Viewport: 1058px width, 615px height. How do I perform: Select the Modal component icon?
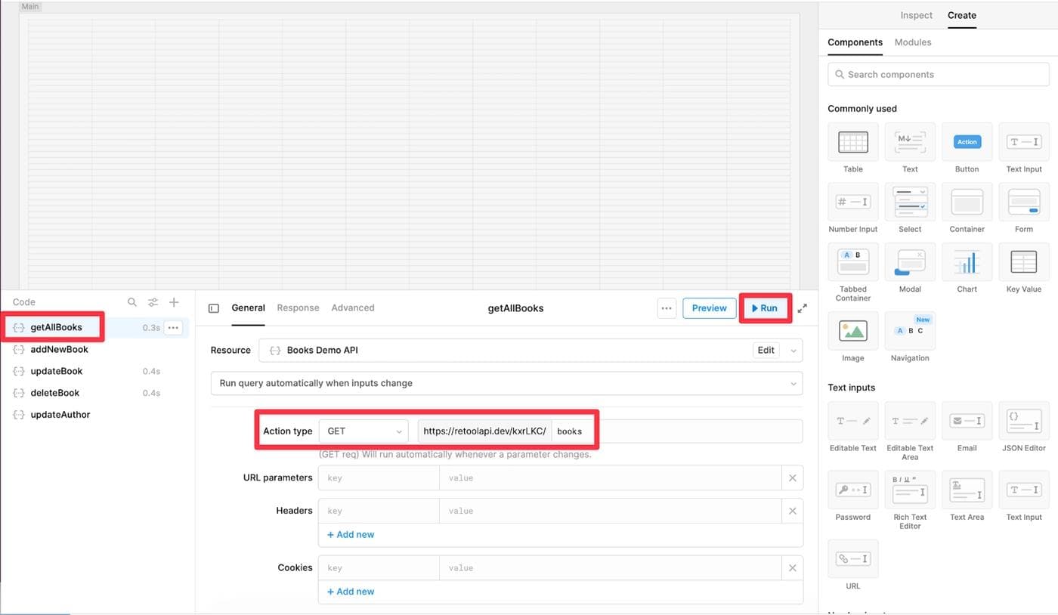pos(910,262)
